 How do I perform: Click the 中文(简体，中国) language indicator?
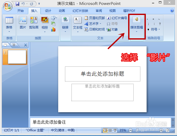point(63,130)
